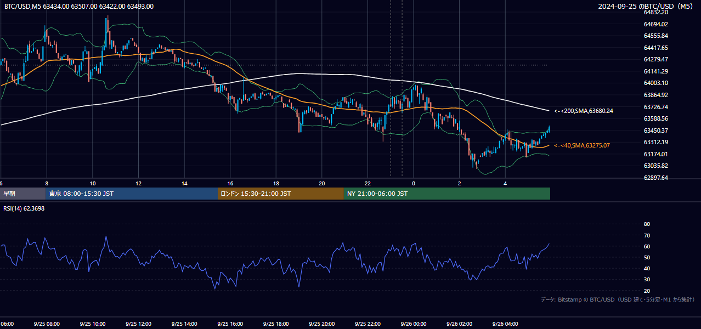Click price axis value 64141.29

point(656,71)
